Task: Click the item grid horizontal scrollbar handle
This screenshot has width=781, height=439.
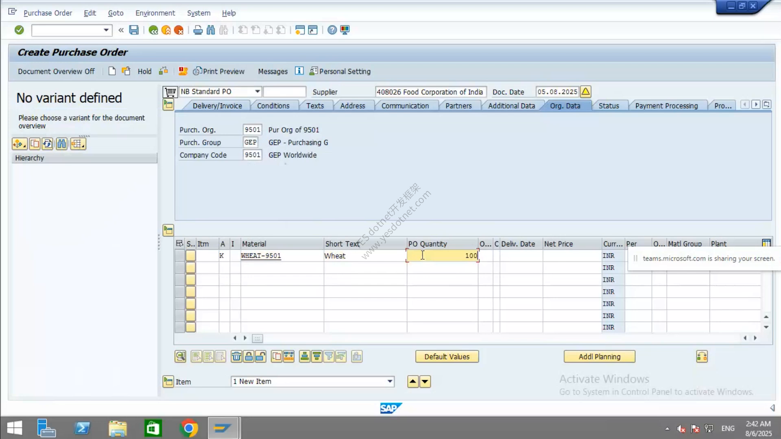Action: click(x=257, y=338)
